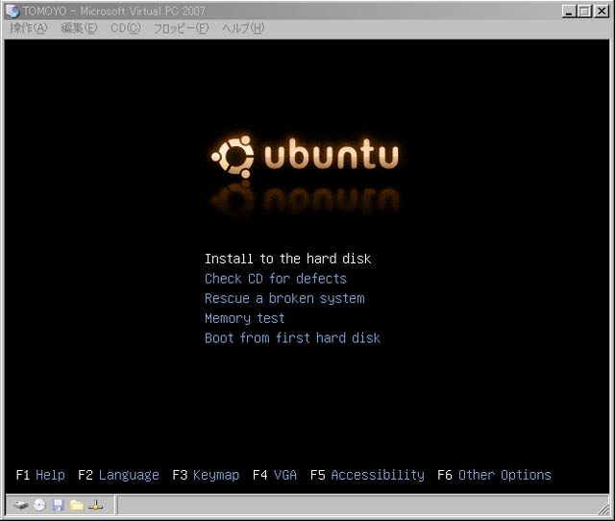
Task: Open the フロッピー(F) menu
Action: (x=181, y=28)
